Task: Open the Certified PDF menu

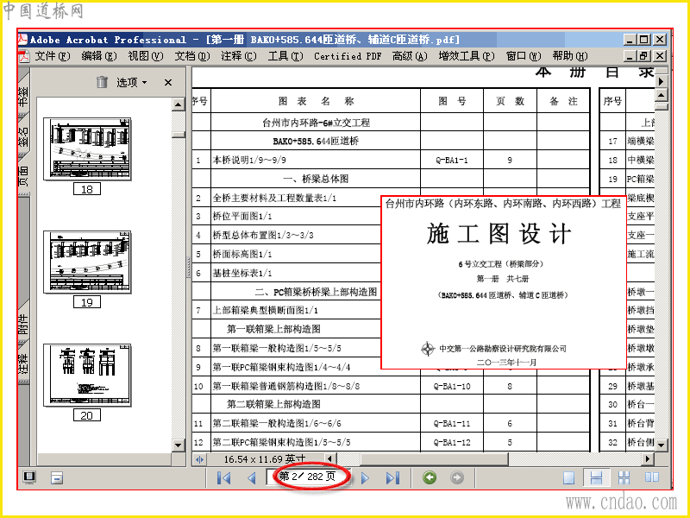Action: click(x=348, y=56)
